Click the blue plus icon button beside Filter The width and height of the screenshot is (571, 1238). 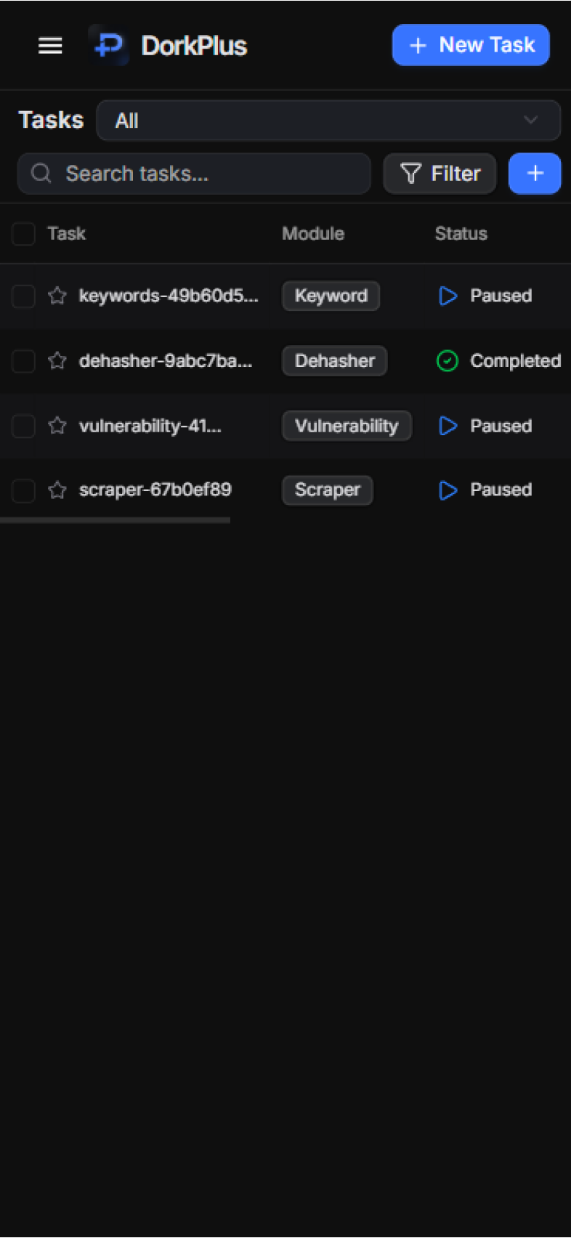tap(535, 174)
